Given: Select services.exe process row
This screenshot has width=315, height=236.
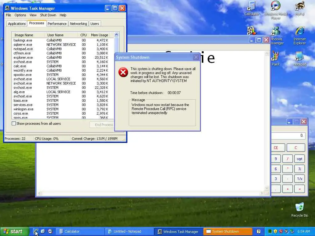Looking at the screenshot, I should pos(63,105).
